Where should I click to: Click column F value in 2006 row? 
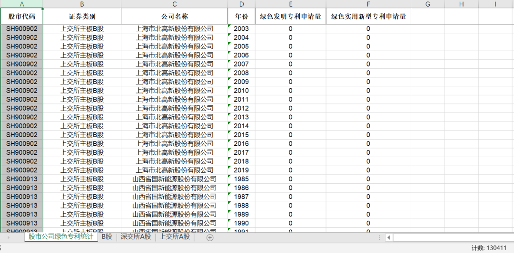coord(368,55)
